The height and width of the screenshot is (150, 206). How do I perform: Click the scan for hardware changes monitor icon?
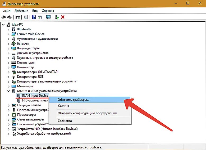(x=48, y=17)
